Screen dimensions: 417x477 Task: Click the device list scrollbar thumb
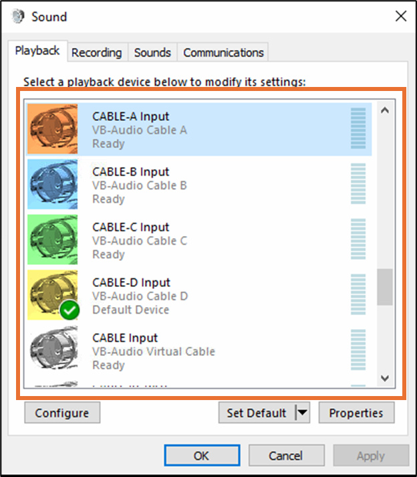tap(385, 287)
